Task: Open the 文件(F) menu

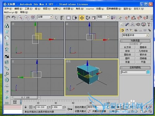Action: [x=8, y=9]
